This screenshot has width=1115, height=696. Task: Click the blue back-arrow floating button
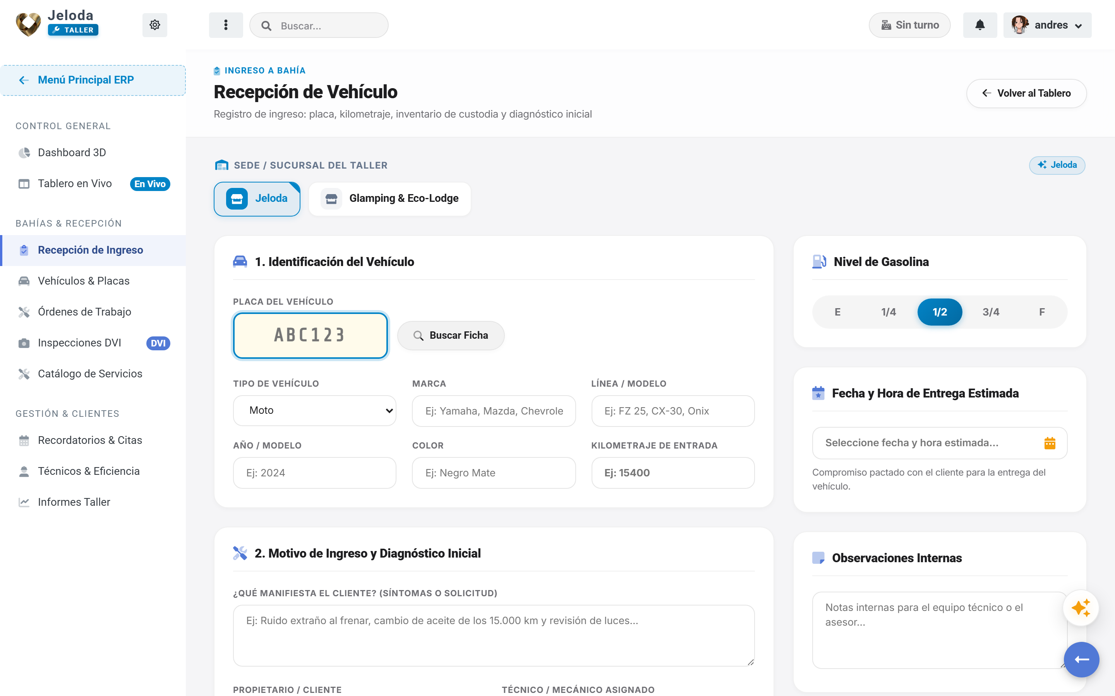pyautogui.click(x=1081, y=659)
